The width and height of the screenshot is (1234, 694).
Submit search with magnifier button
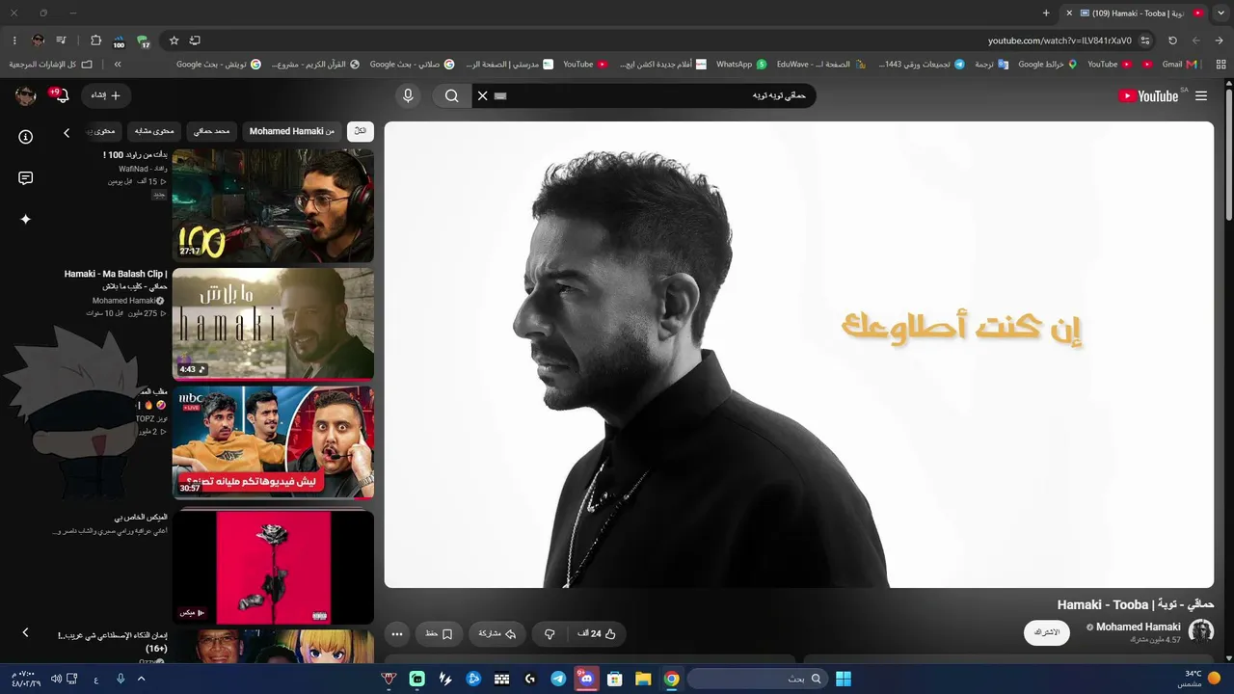coord(451,95)
